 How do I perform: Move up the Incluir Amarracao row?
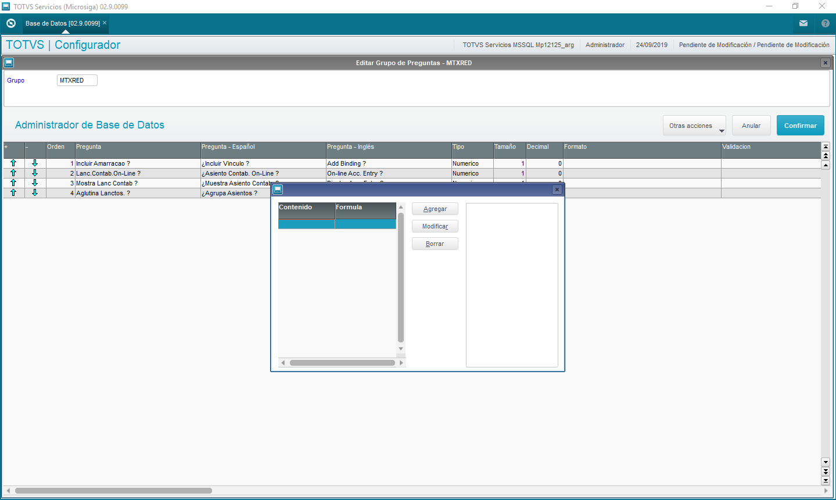pyautogui.click(x=13, y=163)
